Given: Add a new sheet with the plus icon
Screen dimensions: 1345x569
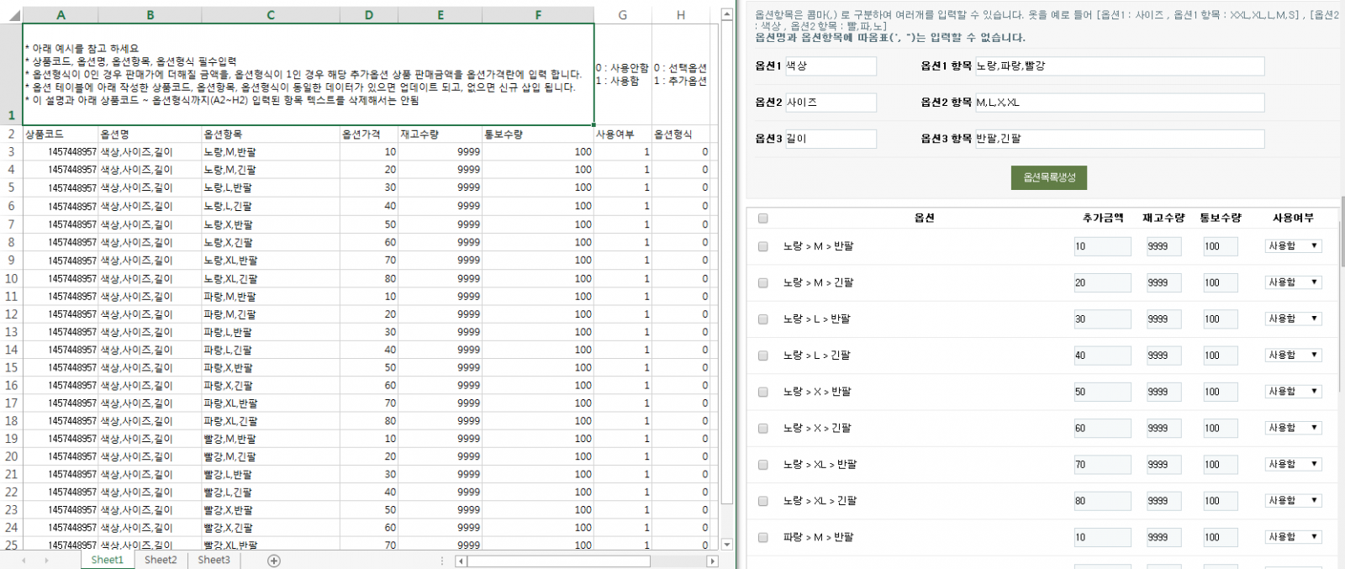Looking at the screenshot, I should pos(274,561).
